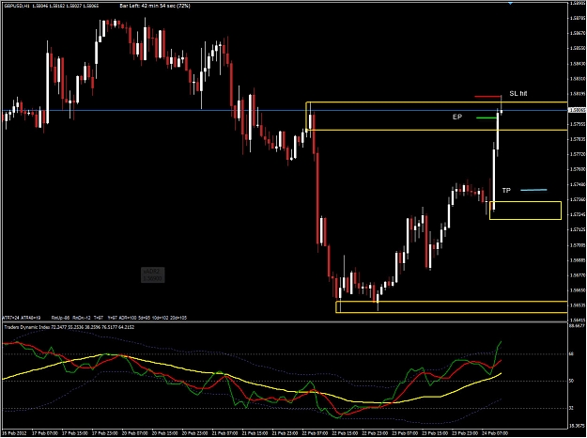The height and width of the screenshot is (438, 587).
Task: Select the yellow support zone rectangle at chart bottom
Action: click(x=452, y=306)
